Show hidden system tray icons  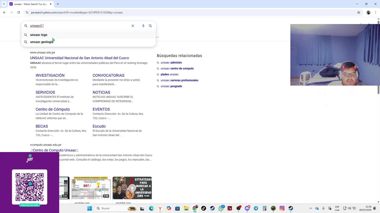tap(311, 208)
